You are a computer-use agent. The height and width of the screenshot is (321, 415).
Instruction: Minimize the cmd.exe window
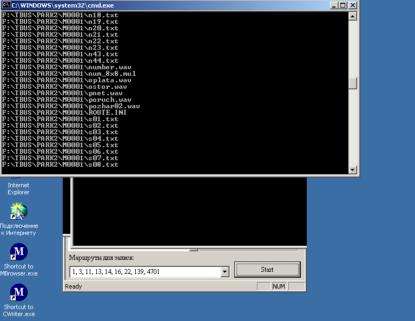[334, 5]
